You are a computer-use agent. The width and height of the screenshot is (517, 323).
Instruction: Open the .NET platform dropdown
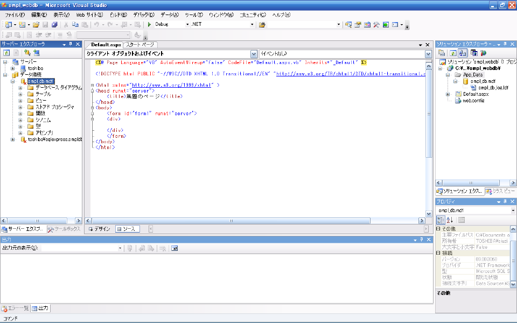tap(252, 24)
